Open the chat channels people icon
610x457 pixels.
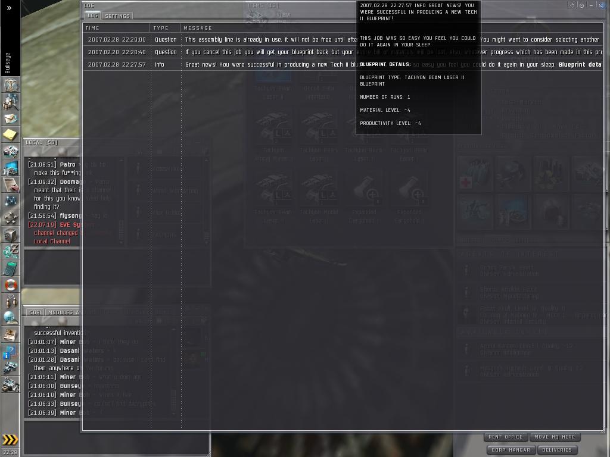point(11,302)
